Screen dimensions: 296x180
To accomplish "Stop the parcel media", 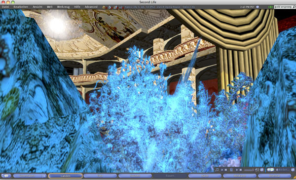I will (x=241, y=170).
